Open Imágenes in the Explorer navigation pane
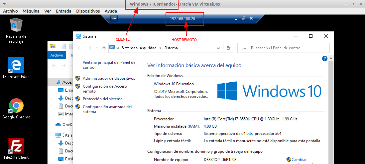 click(65, 114)
